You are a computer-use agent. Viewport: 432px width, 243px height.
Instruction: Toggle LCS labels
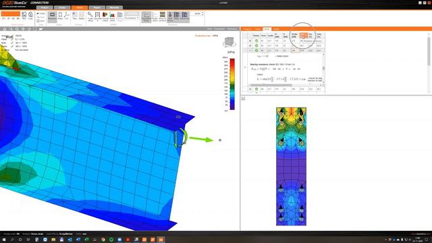click(x=67, y=16)
